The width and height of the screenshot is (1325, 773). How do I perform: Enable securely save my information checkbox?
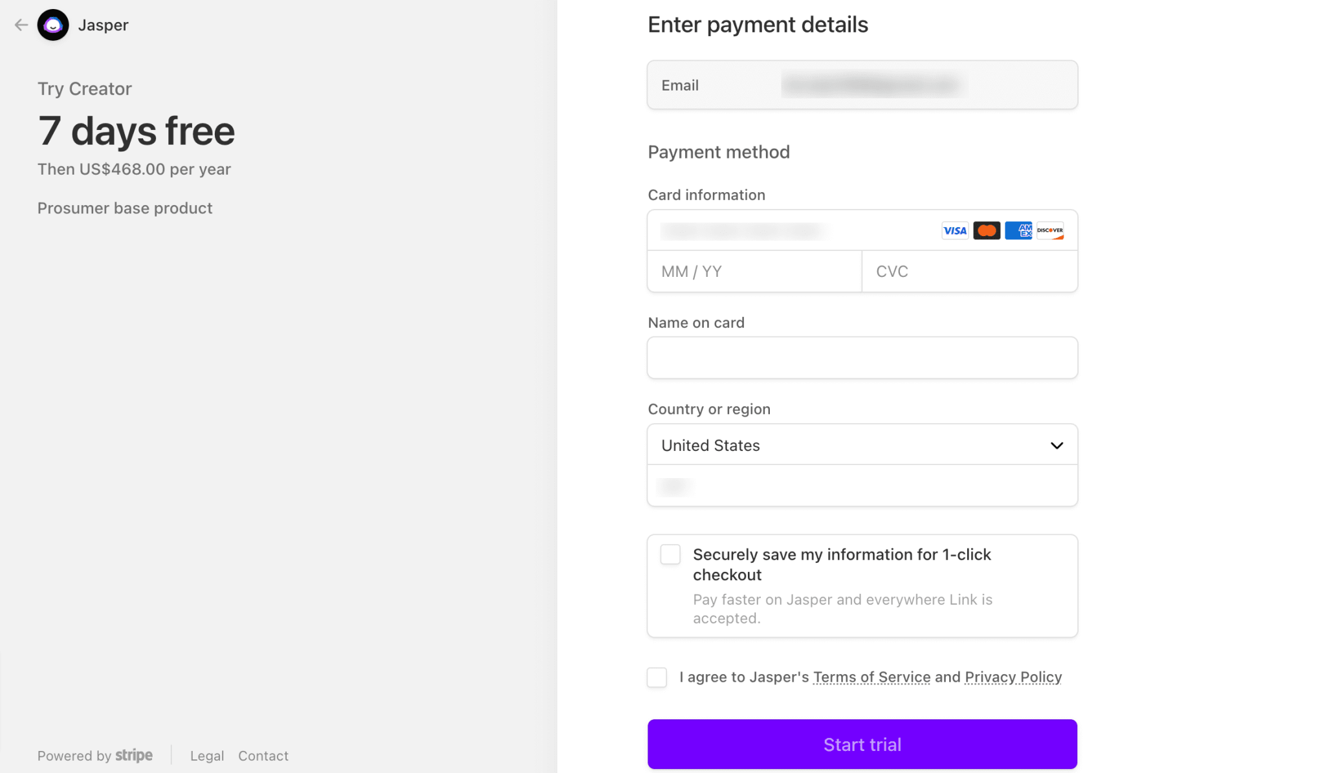[670, 554]
